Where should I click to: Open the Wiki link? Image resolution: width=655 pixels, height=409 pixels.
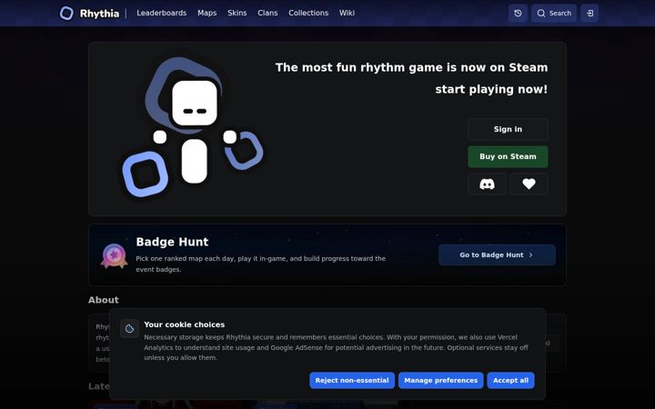point(348,13)
